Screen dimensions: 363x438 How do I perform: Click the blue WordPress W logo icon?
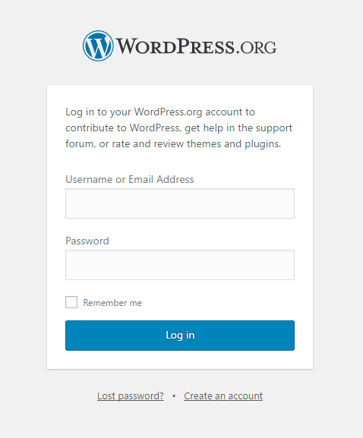click(98, 46)
